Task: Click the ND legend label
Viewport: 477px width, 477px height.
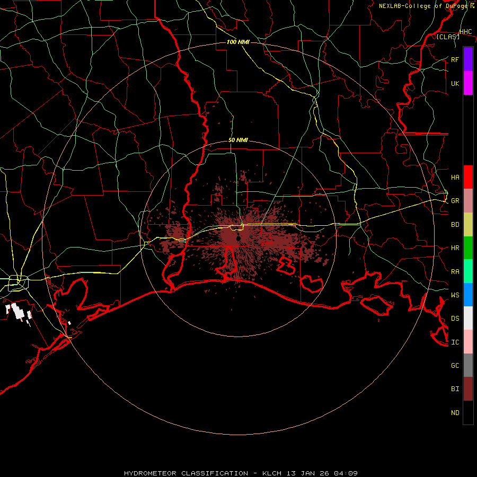Action: (455, 413)
